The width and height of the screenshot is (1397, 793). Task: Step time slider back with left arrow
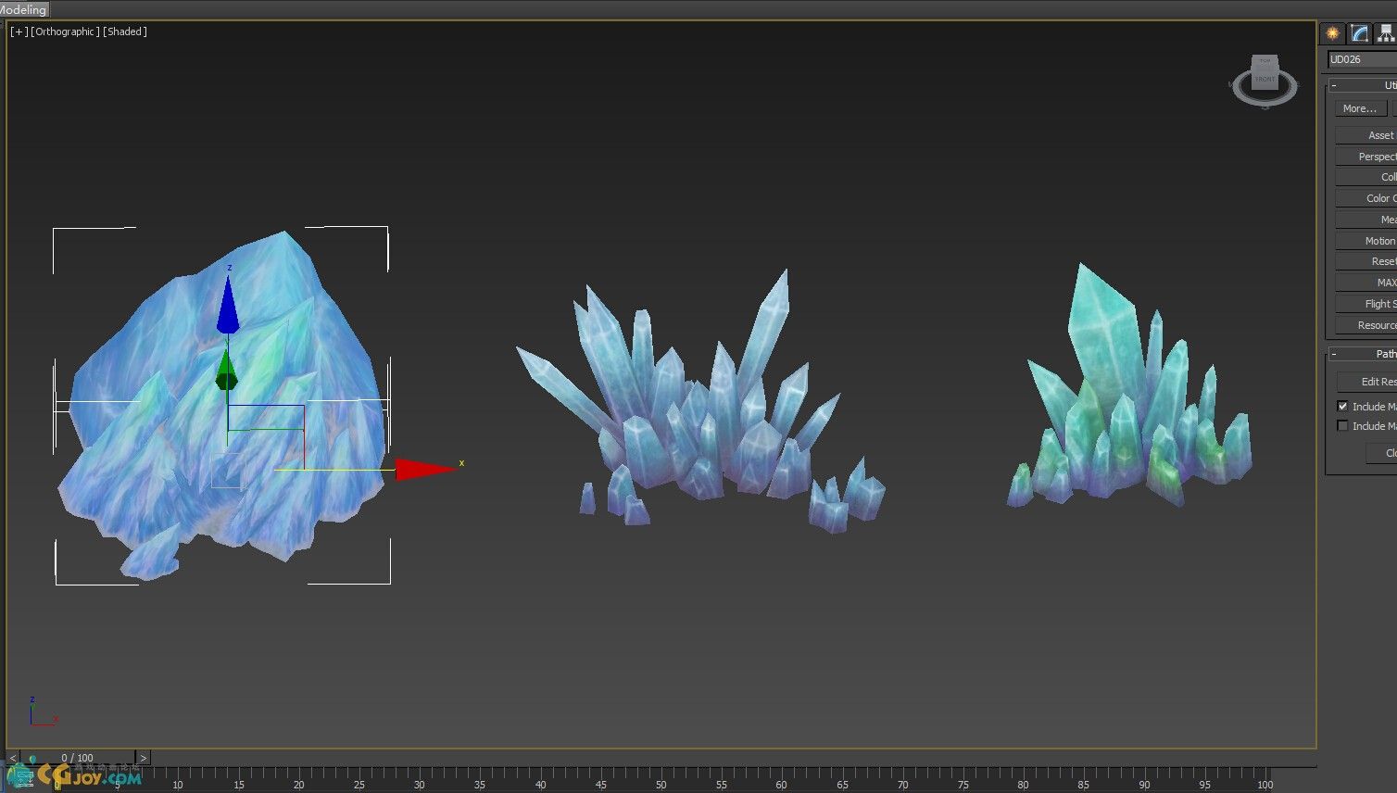pyautogui.click(x=13, y=758)
